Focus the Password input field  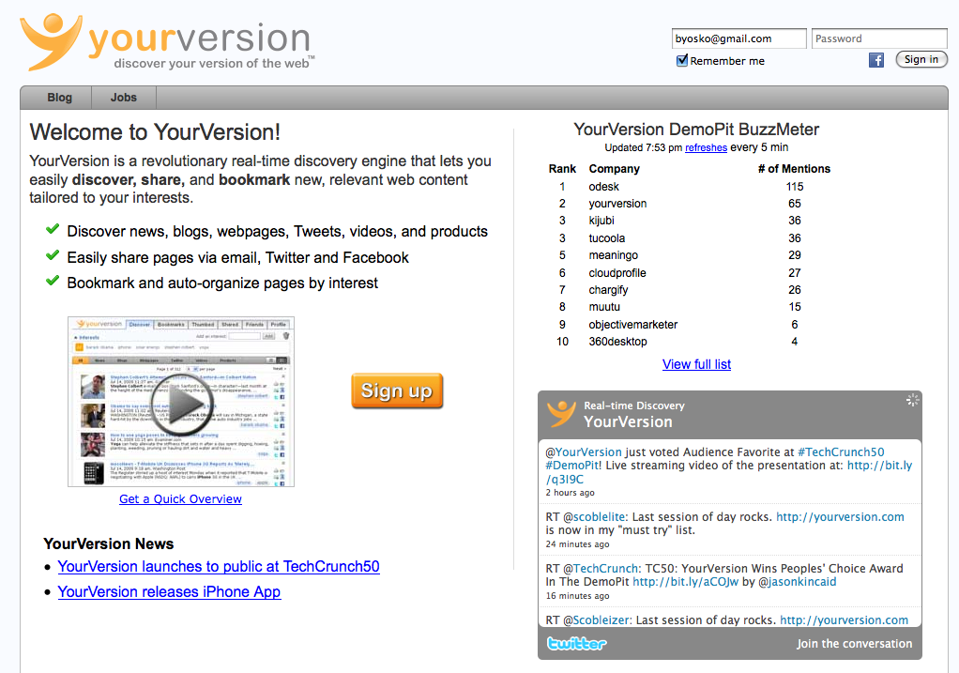point(879,38)
